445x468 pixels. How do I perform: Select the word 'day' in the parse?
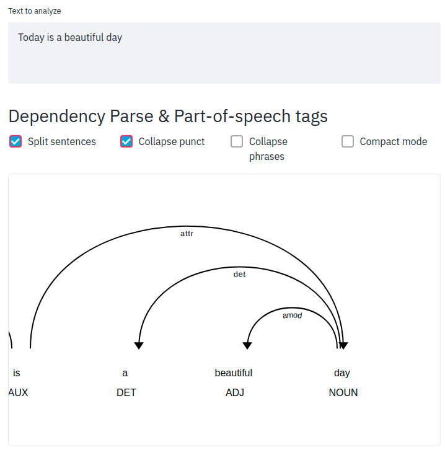click(341, 373)
